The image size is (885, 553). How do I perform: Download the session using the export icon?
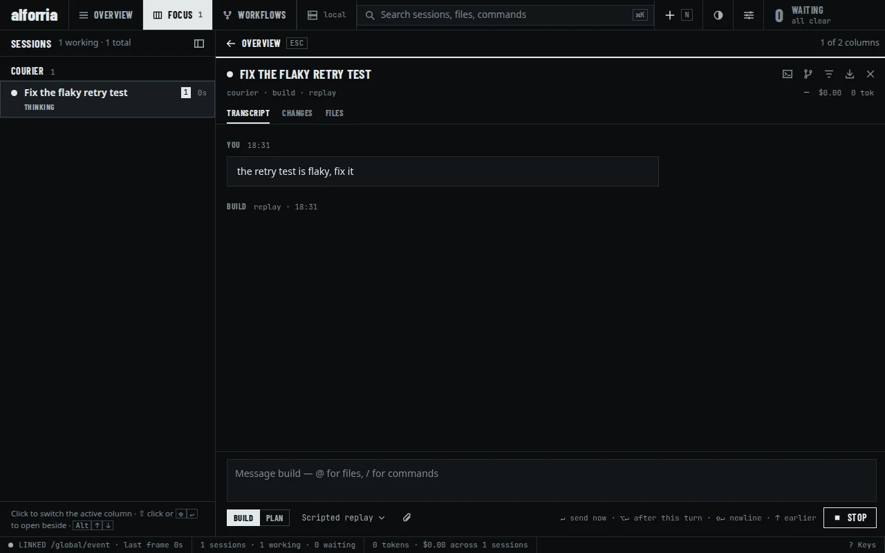tap(850, 74)
